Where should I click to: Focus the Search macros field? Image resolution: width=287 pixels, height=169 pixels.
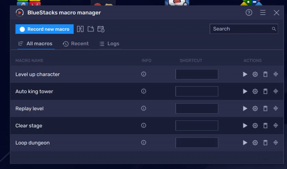click(x=244, y=29)
